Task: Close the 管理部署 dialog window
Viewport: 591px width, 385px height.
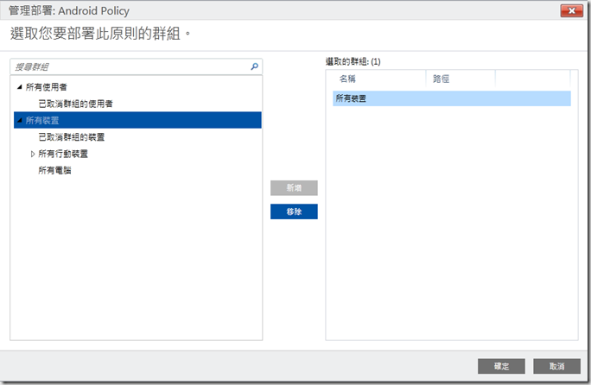Action: (x=570, y=11)
